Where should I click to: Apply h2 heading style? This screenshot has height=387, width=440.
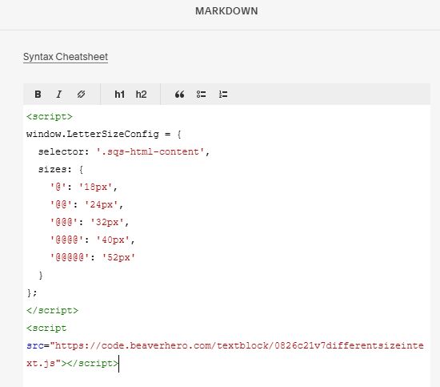(x=141, y=95)
